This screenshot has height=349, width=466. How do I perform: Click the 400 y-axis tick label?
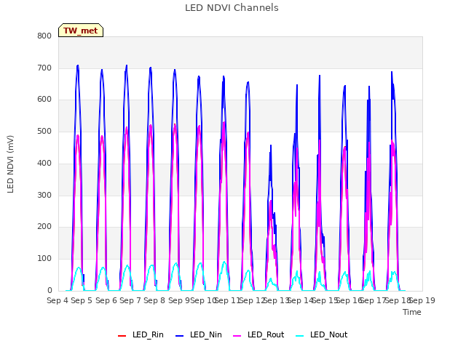coord(44,163)
